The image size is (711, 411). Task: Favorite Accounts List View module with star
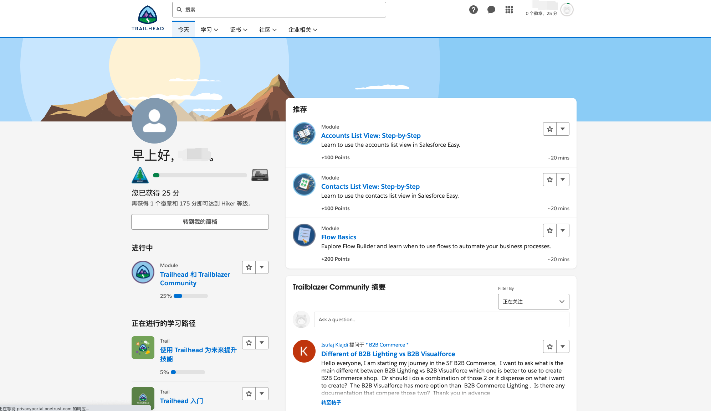pyautogui.click(x=549, y=129)
